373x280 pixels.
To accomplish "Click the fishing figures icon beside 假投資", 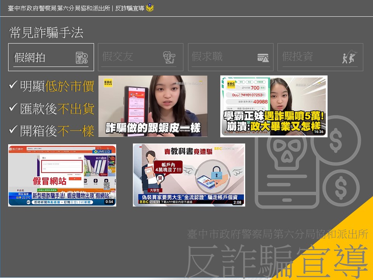I will [349, 58].
